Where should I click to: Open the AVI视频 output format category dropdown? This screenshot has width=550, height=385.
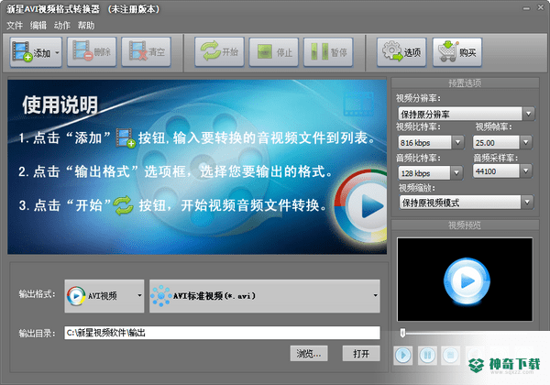click(x=104, y=296)
